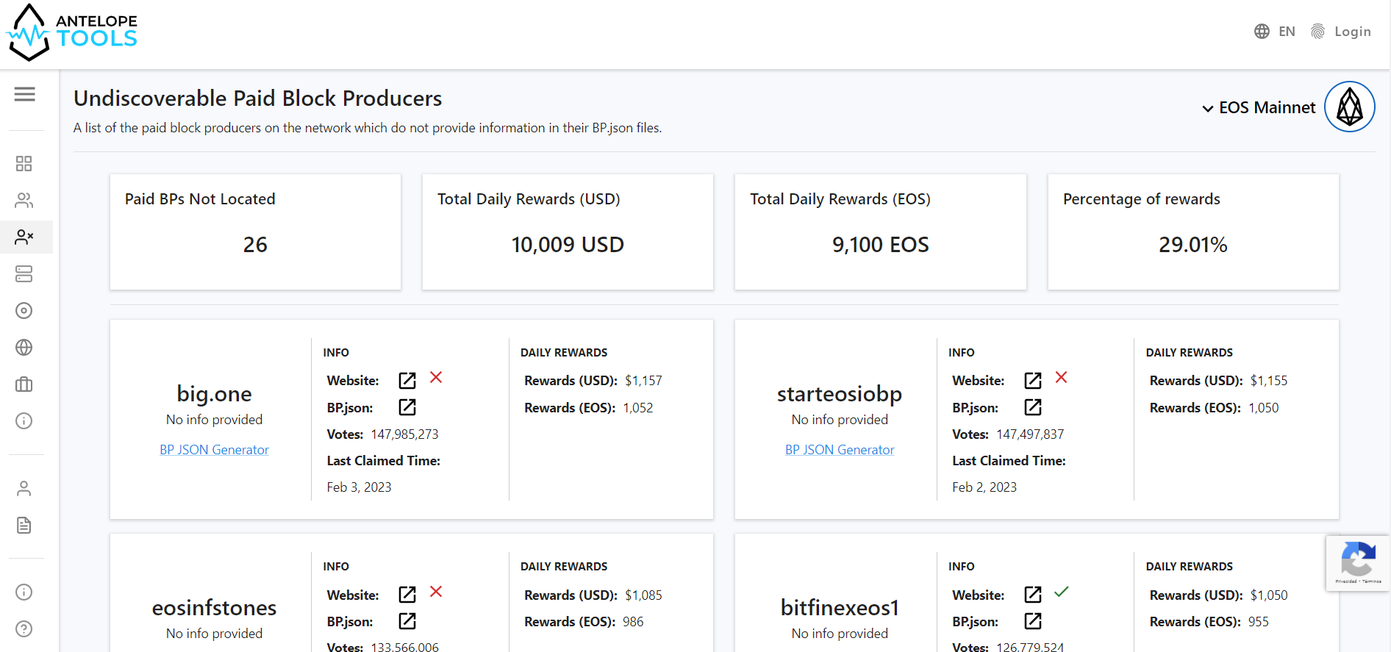Select the starteosiobp producer name

pyautogui.click(x=840, y=393)
